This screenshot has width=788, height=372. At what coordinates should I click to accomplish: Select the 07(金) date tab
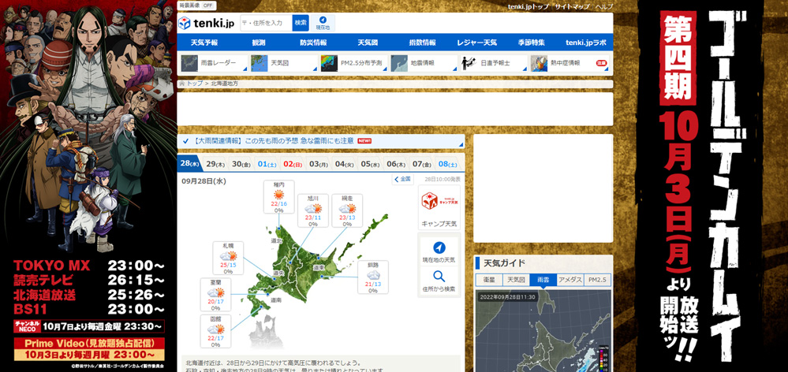tap(421, 164)
